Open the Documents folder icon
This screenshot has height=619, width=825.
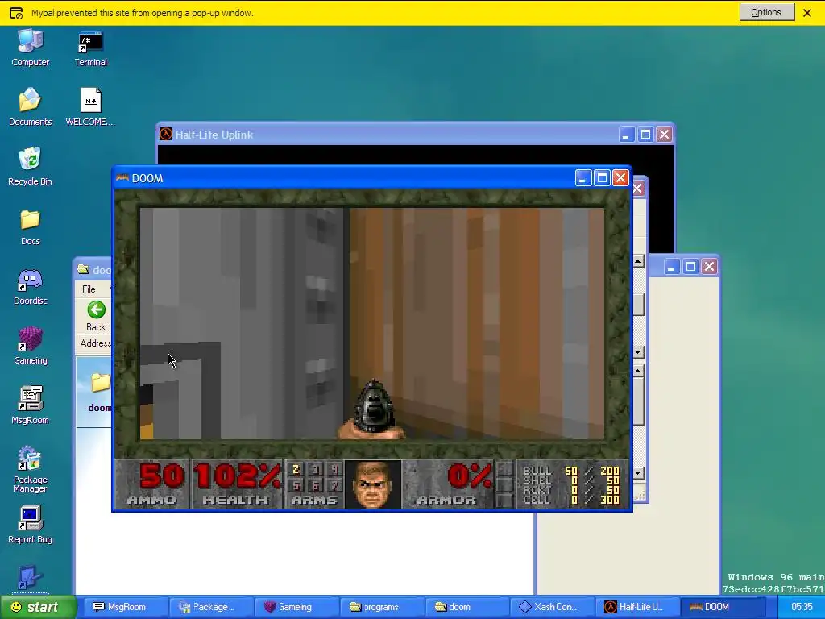coord(30,107)
